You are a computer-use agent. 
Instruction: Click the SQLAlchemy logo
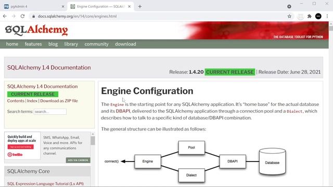point(36,30)
